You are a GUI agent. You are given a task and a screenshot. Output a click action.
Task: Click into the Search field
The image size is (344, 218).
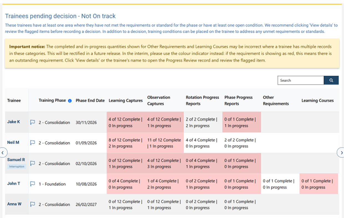point(301,80)
